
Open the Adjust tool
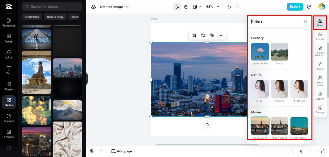320,66
